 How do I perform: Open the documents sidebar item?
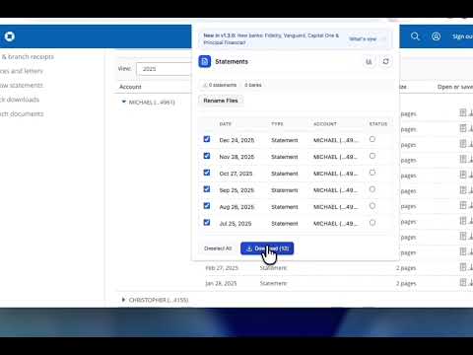point(22,114)
